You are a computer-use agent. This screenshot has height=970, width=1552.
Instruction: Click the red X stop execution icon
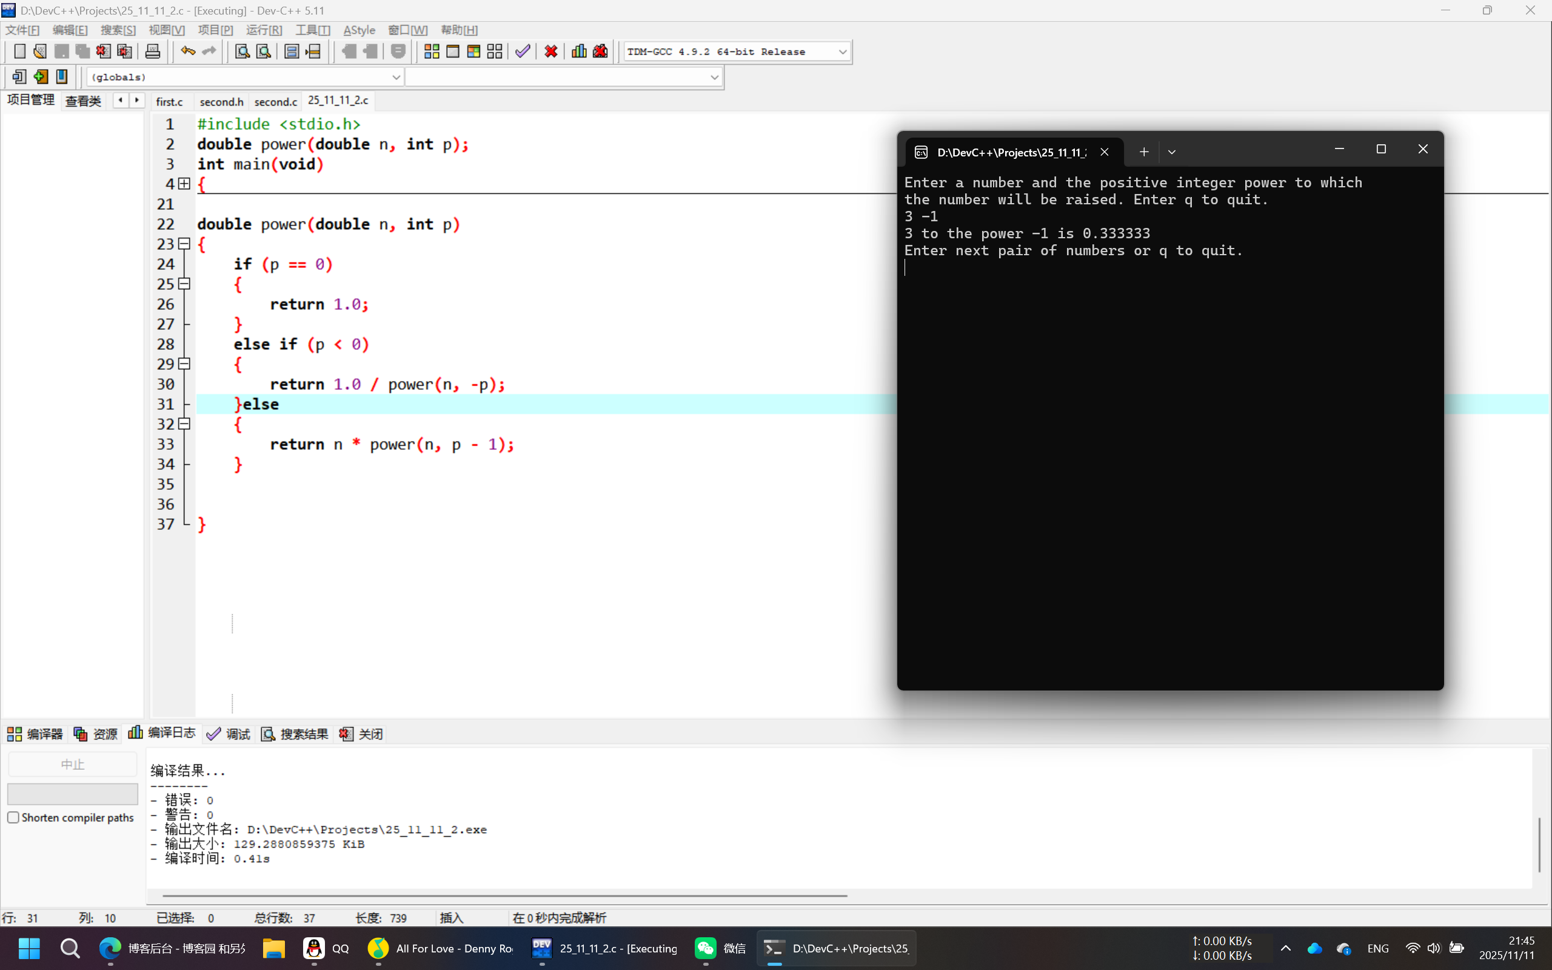(x=550, y=52)
